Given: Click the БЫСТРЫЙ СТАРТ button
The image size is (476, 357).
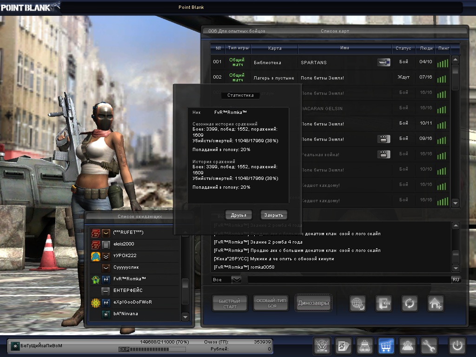Looking at the screenshot, I should 230,303.
